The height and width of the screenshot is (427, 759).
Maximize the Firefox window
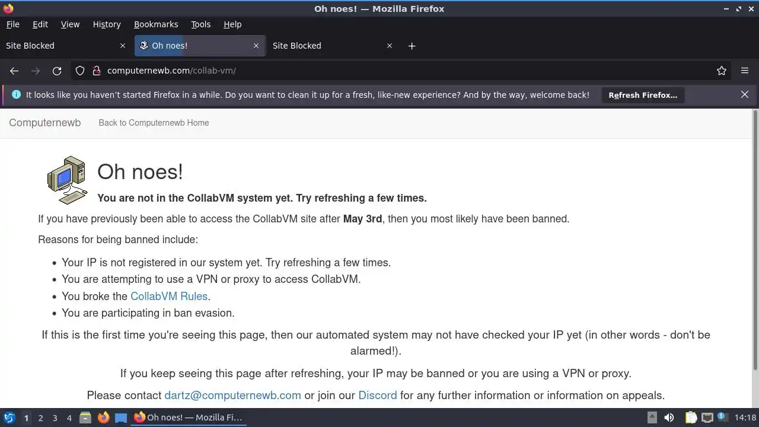739,9
